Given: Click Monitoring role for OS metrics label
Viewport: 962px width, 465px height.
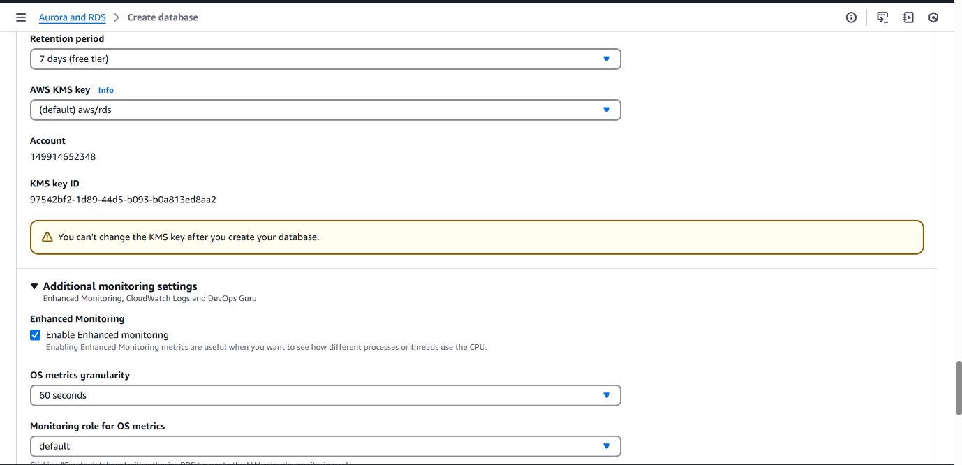Looking at the screenshot, I should pos(98,427).
